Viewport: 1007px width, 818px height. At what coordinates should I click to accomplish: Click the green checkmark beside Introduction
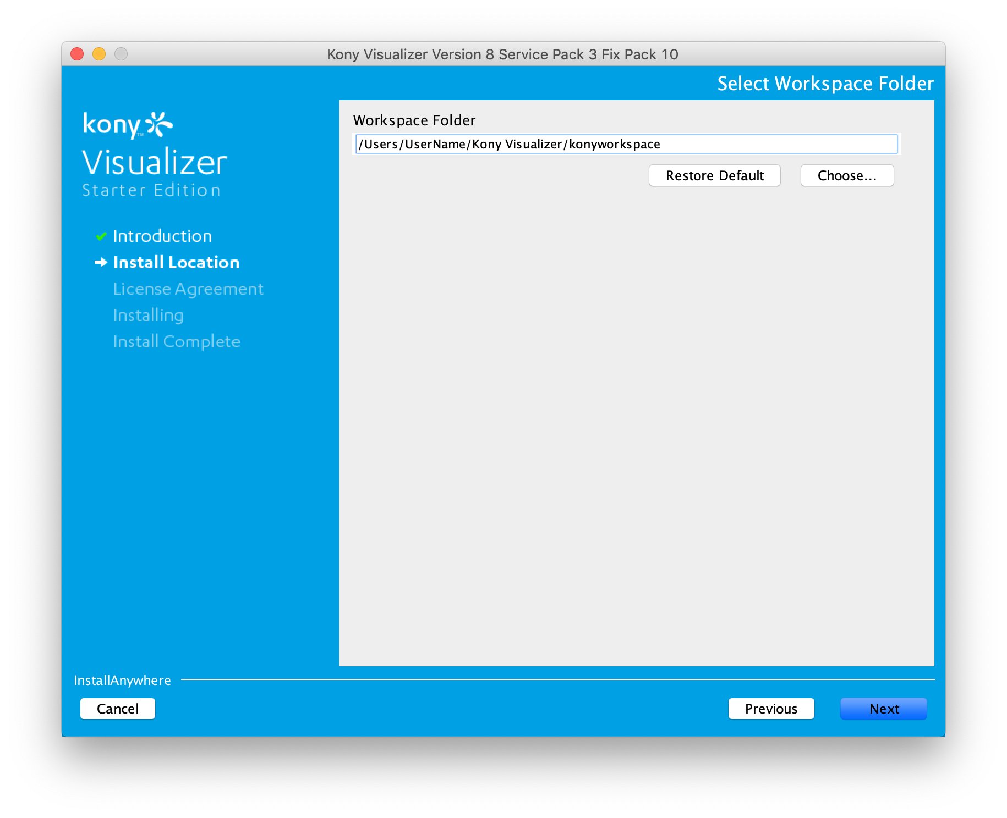(x=101, y=236)
